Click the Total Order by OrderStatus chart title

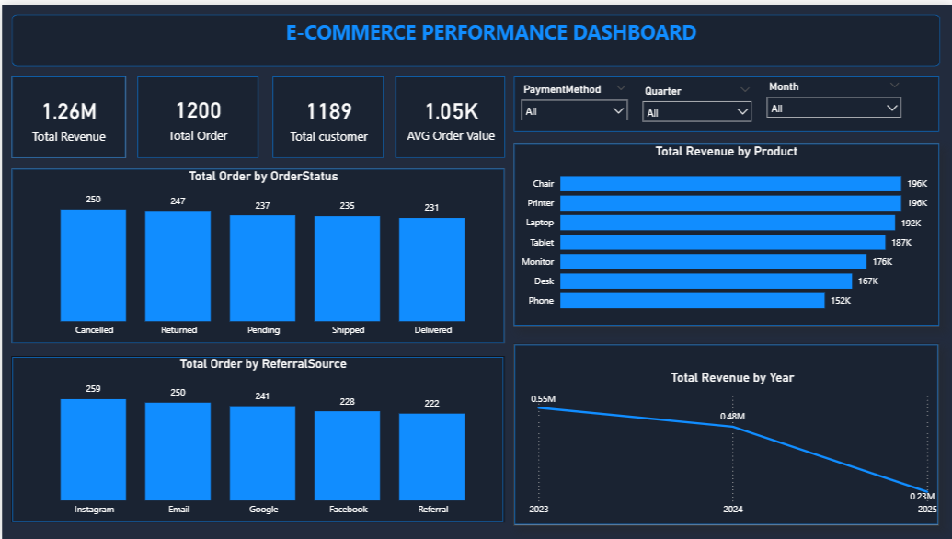(263, 176)
